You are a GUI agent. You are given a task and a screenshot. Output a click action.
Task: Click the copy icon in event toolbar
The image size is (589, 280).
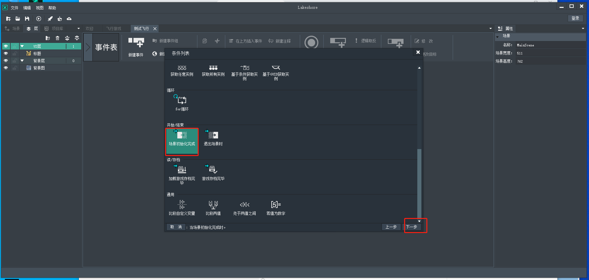click(205, 41)
